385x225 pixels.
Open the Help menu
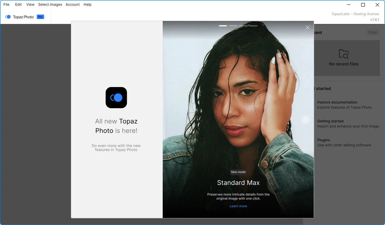(x=88, y=4)
